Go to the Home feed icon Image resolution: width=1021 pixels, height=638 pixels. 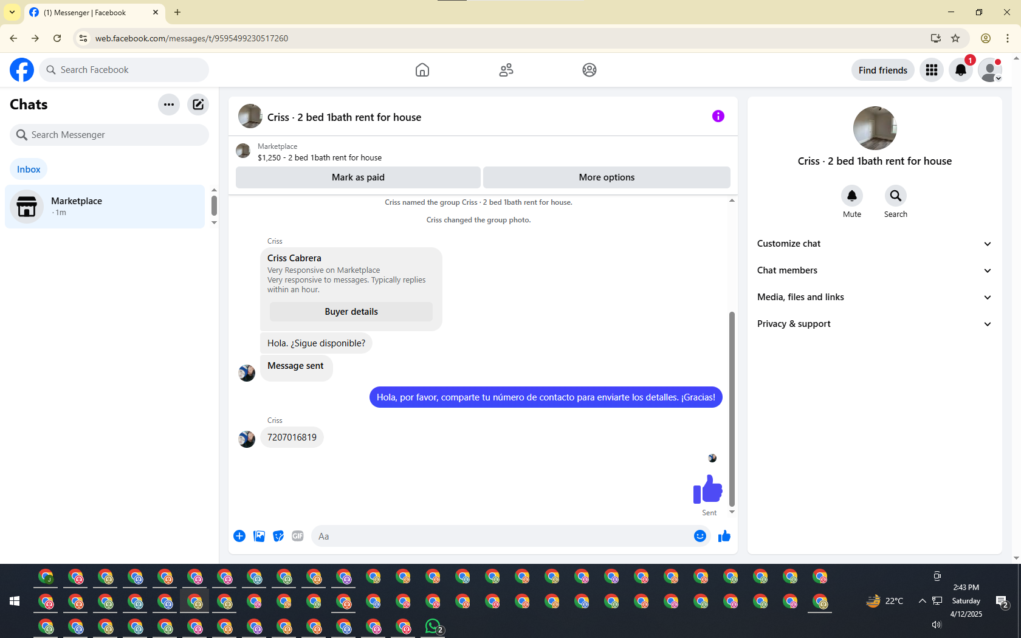(x=422, y=70)
